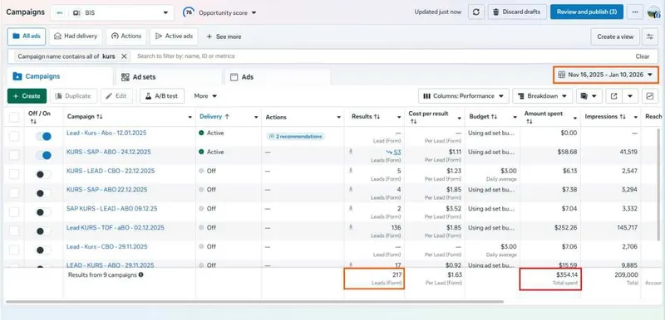Open Actions column header dropdown arrow
The width and height of the screenshot is (665, 320).
[x=339, y=117]
